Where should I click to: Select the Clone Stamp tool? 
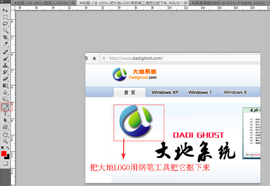(5, 65)
